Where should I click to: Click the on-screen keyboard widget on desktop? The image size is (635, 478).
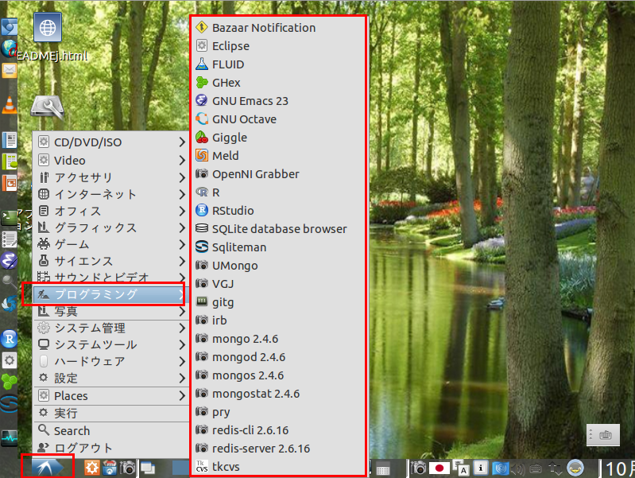tap(603, 435)
